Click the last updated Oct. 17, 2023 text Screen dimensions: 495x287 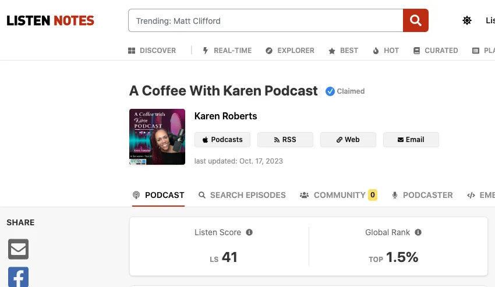pyautogui.click(x=238, y=161)
